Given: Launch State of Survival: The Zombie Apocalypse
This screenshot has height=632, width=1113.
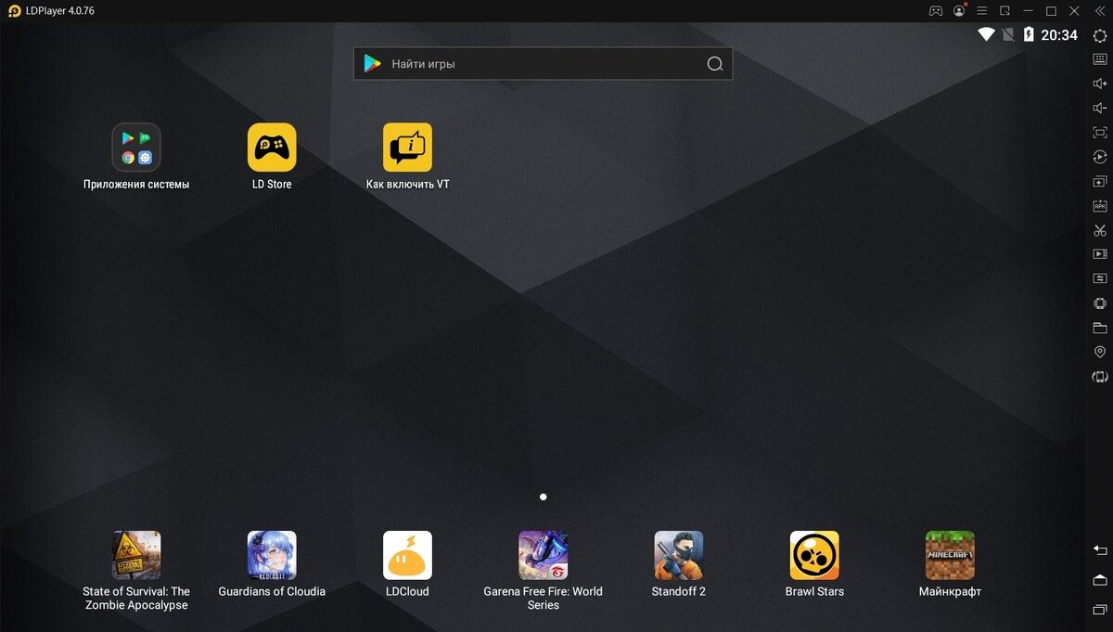Looking at the screenshot, I should point(136,555).
